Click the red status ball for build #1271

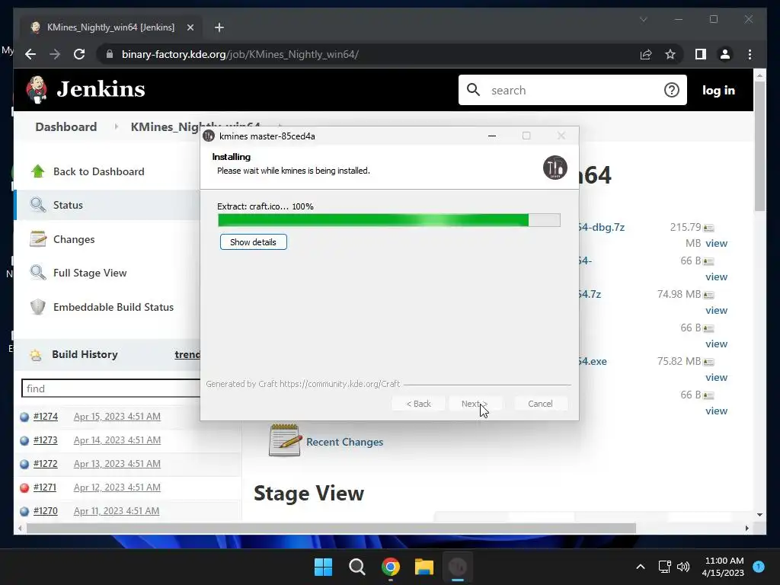24,487
